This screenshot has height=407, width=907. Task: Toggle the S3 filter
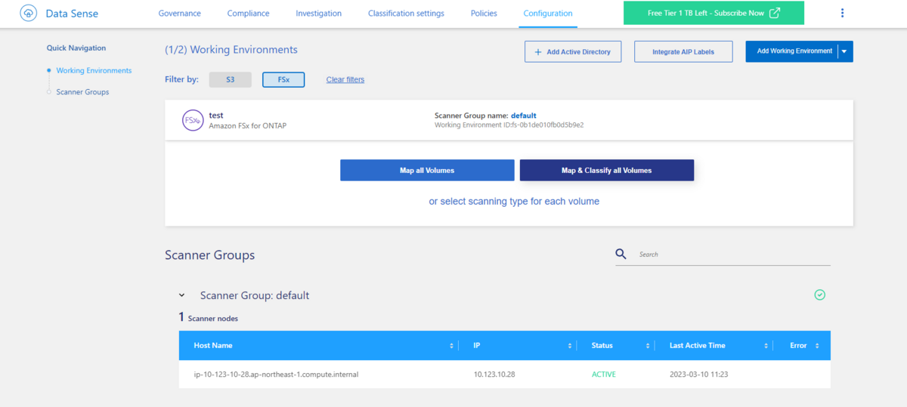tap(230, 79)
